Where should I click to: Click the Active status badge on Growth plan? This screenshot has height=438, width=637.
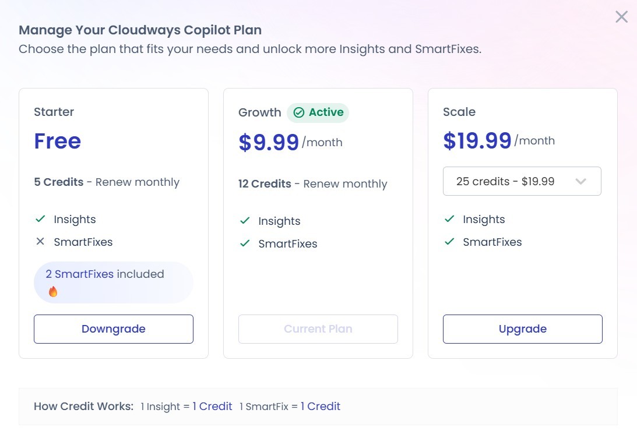318,112
